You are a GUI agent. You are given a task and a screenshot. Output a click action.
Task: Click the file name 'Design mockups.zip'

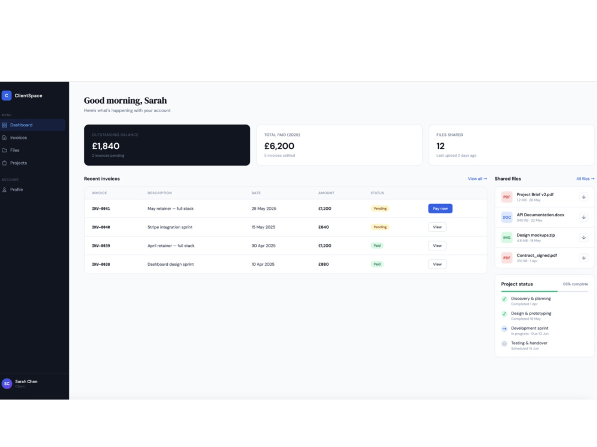click(536, 235)
